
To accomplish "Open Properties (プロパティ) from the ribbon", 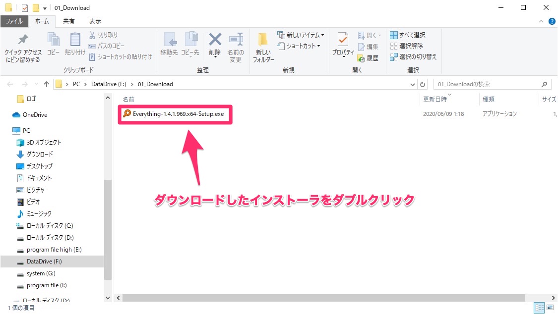I will pos(343,45).
